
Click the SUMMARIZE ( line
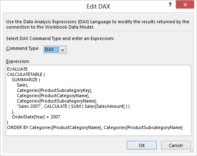(x=26, y=80)
